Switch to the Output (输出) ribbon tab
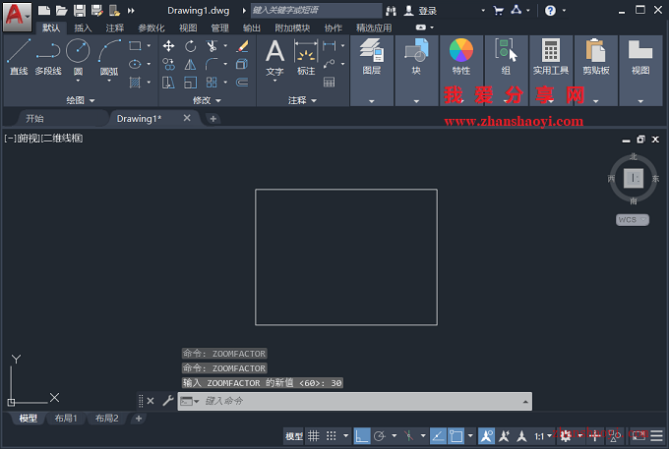This screenshot has width=669, height=449. (x=252, y=28)
